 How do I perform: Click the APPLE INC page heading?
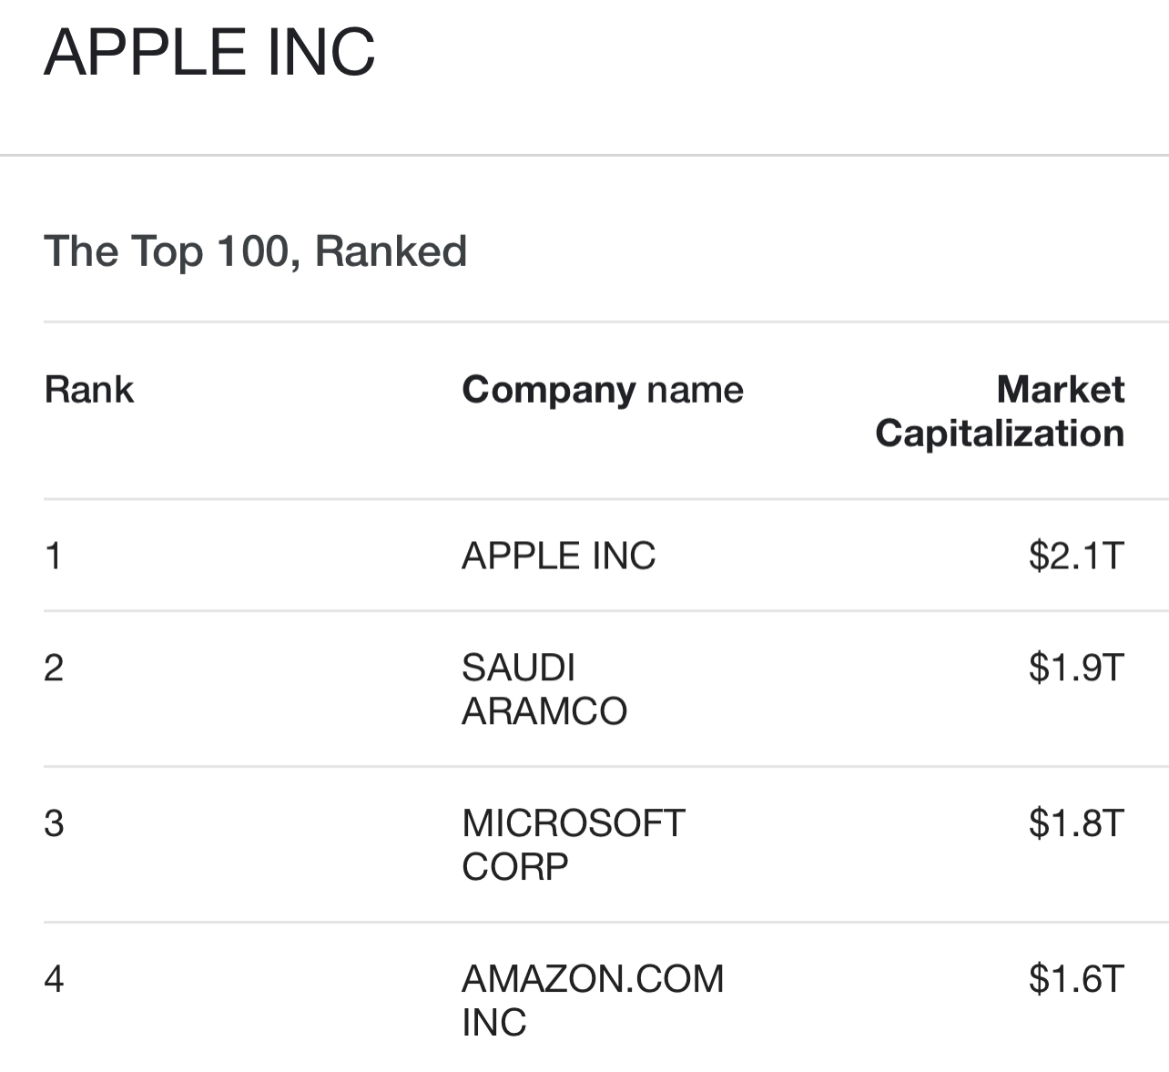tap(209, 52)
